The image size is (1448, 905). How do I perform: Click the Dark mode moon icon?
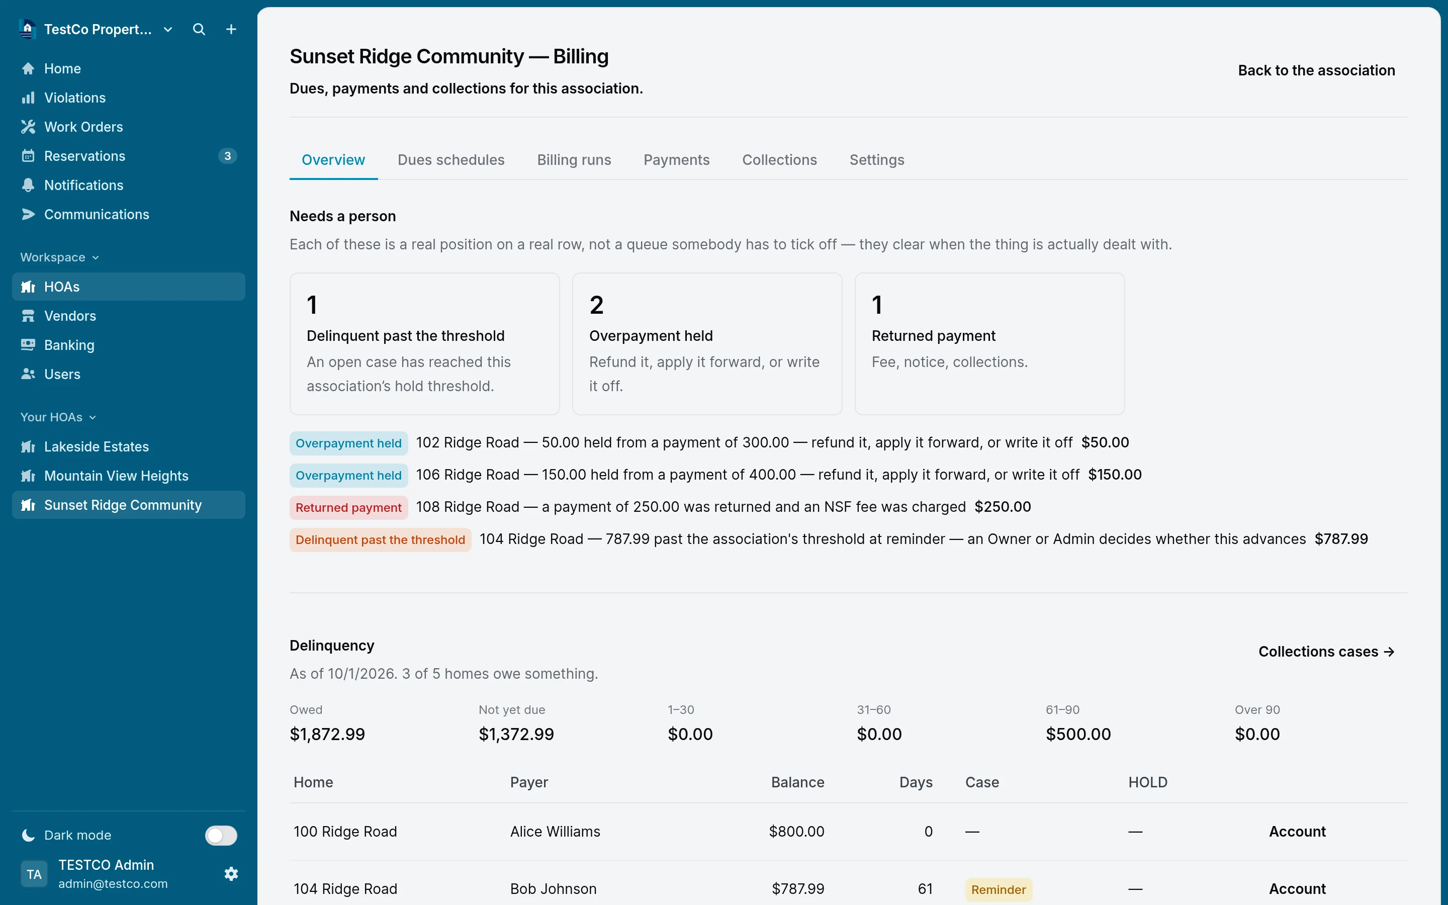(28, 835)
